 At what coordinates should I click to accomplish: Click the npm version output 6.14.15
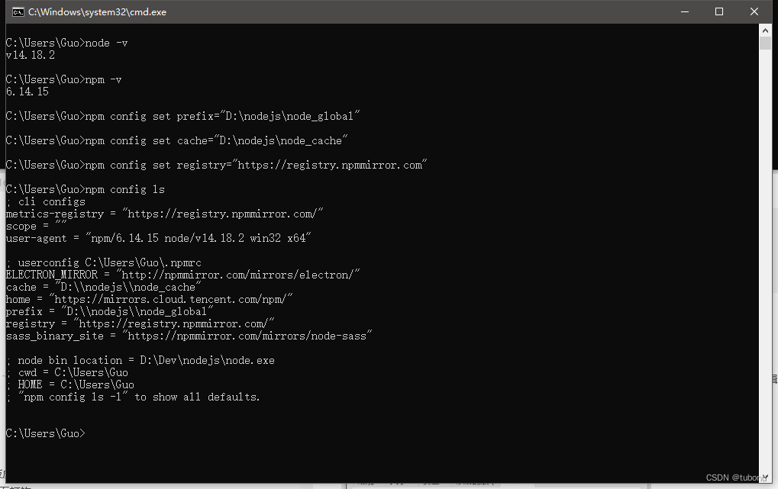click(27, 92)
